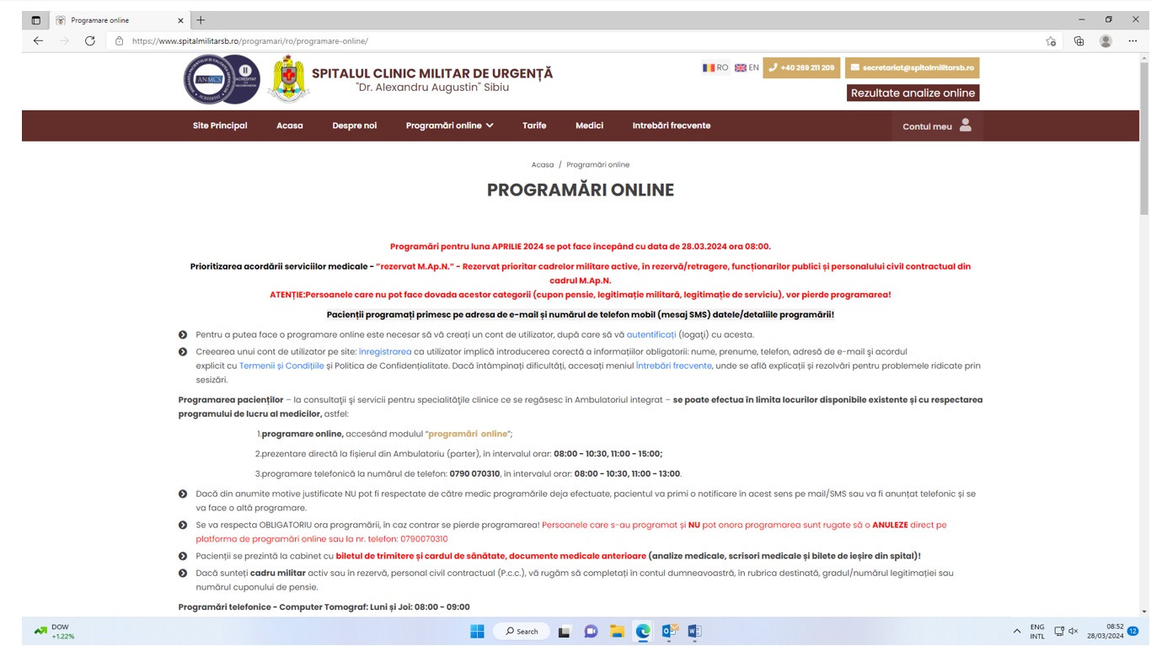
Task: Refresh the page with reload icon
Action: tap(90, 40)
